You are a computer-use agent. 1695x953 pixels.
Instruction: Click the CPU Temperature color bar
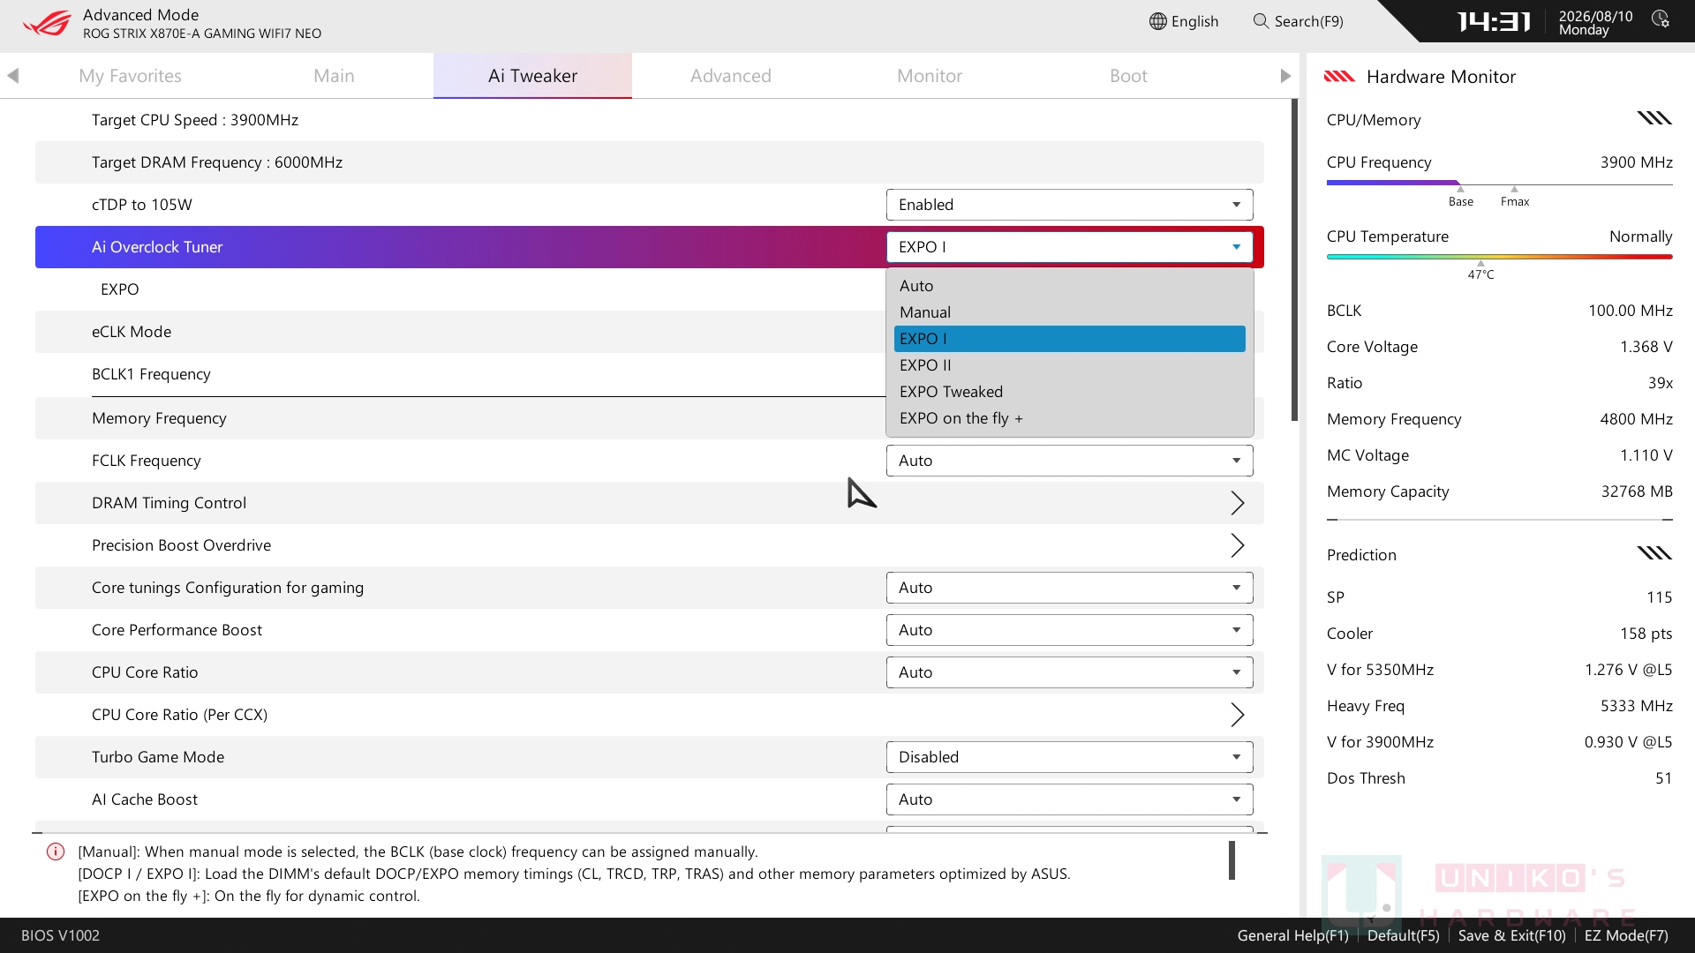click(x=1499, y=257)
